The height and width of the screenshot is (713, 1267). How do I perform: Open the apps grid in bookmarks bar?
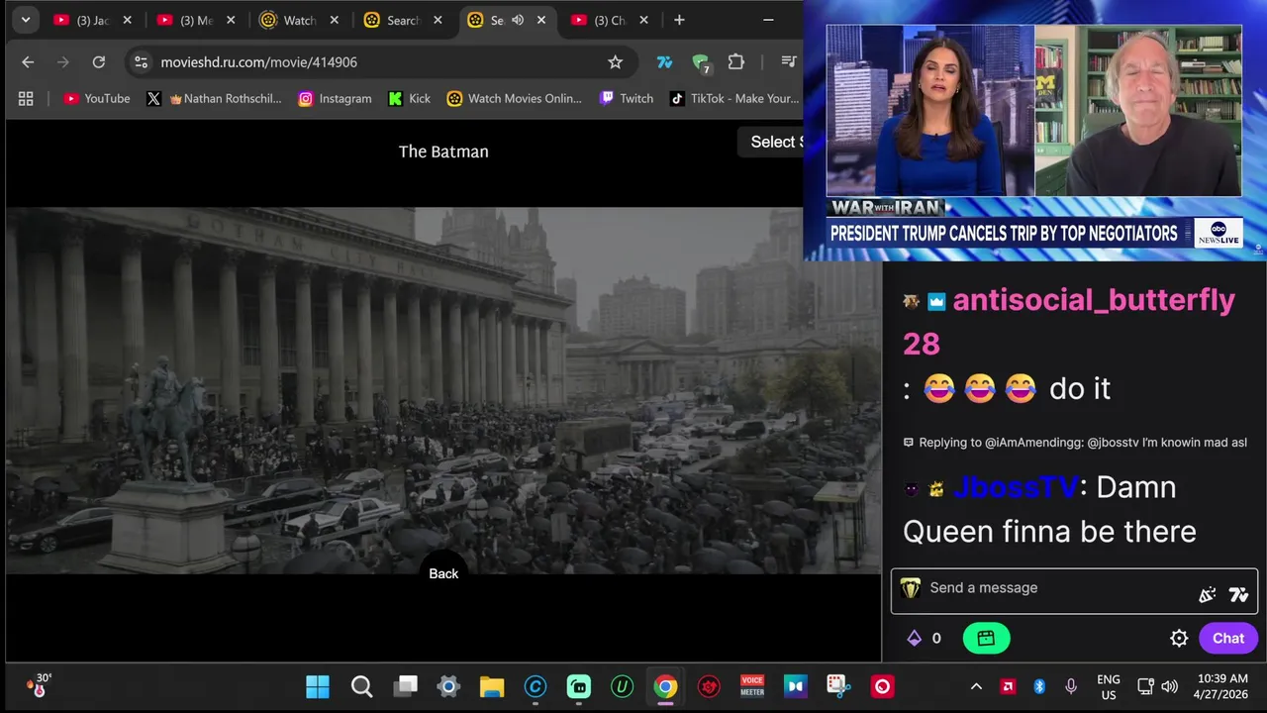click(x=26, y=98)
